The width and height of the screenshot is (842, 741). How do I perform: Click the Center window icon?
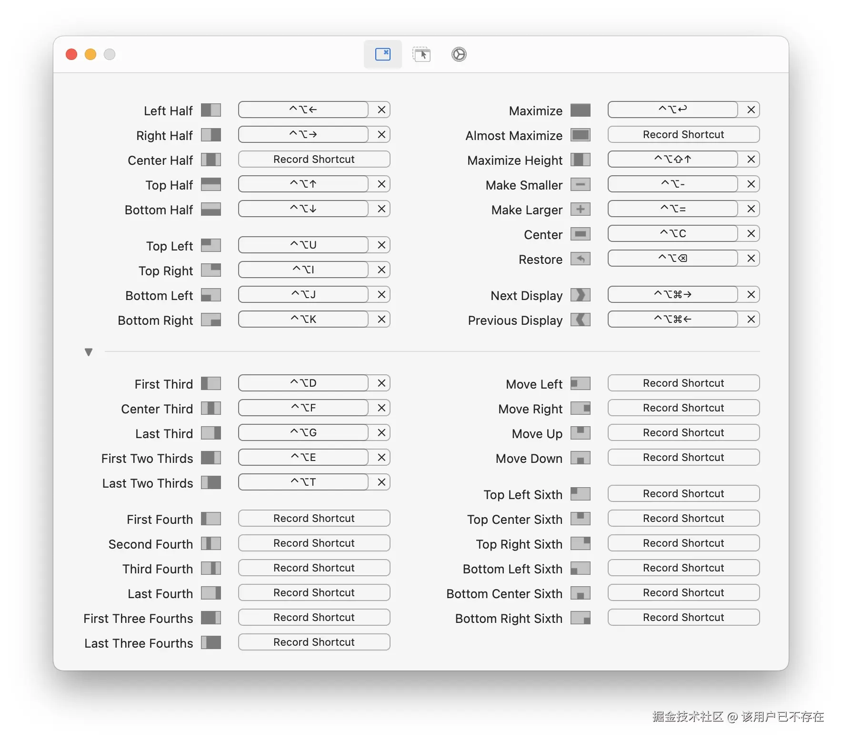[581, 234]
